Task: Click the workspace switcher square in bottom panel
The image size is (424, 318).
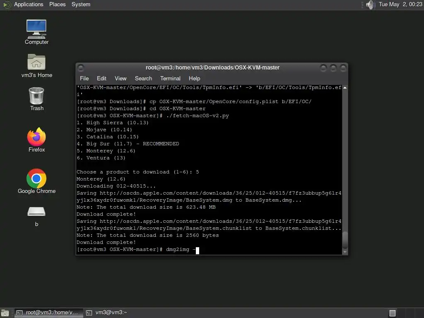Action: (x=393, y=313)
